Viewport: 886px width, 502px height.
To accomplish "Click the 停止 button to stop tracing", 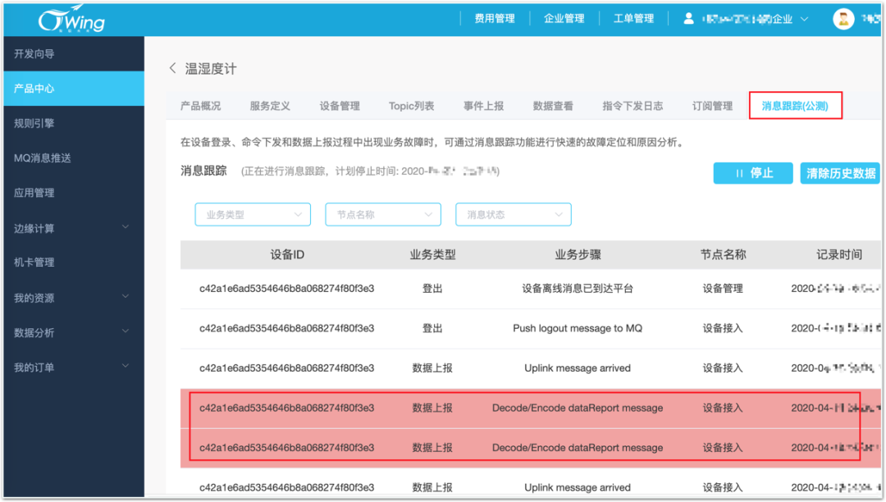I will coord(752,173).
